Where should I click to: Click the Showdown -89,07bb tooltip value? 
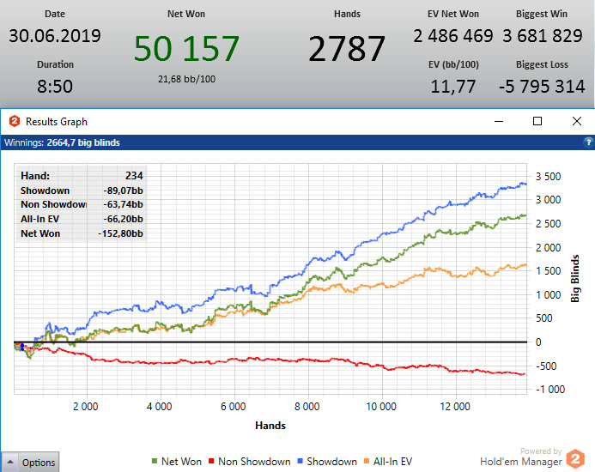coord(124,191)
